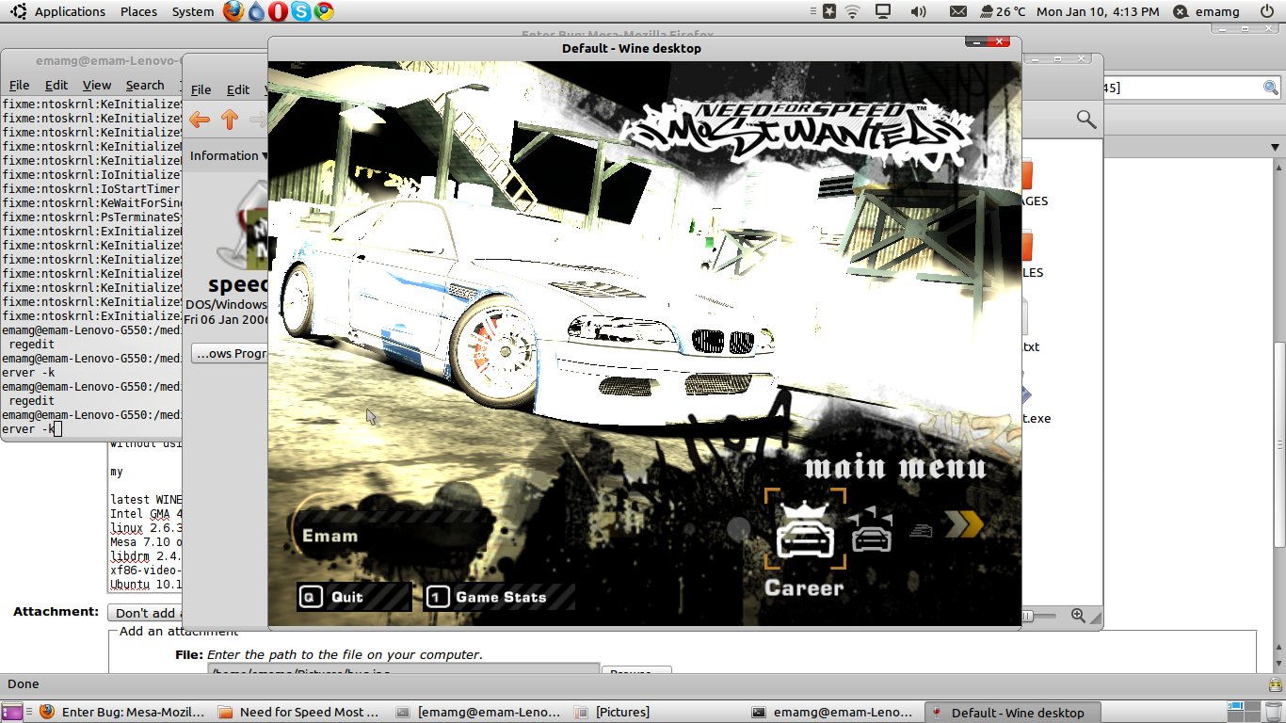Viewport: 1286px width, 723px height.
Task: Open the volume control in the system tray
Action: tap(918, 11)
